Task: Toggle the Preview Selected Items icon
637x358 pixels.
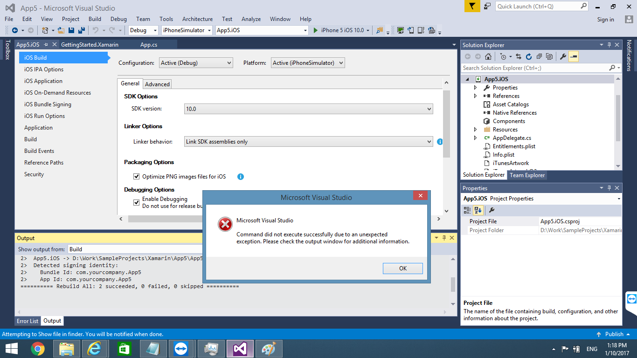Action: point(574,56)
